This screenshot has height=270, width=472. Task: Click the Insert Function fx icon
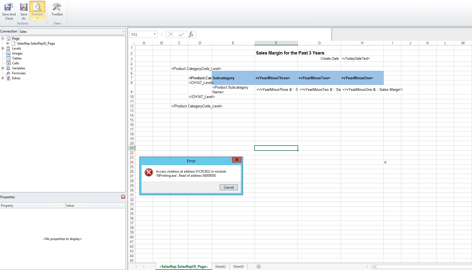[191, 34]
